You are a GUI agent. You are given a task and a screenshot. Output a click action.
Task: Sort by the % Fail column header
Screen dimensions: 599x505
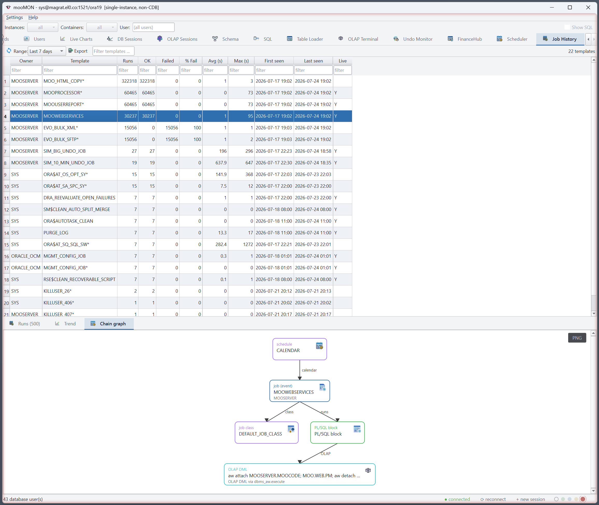point(191,61)
